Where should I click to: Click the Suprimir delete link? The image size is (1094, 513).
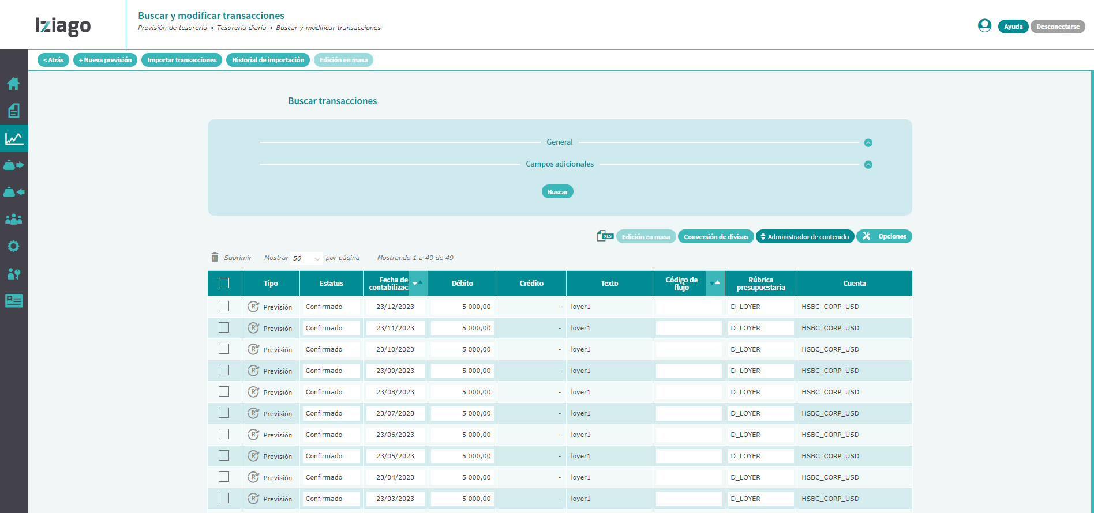pos(238,258)
